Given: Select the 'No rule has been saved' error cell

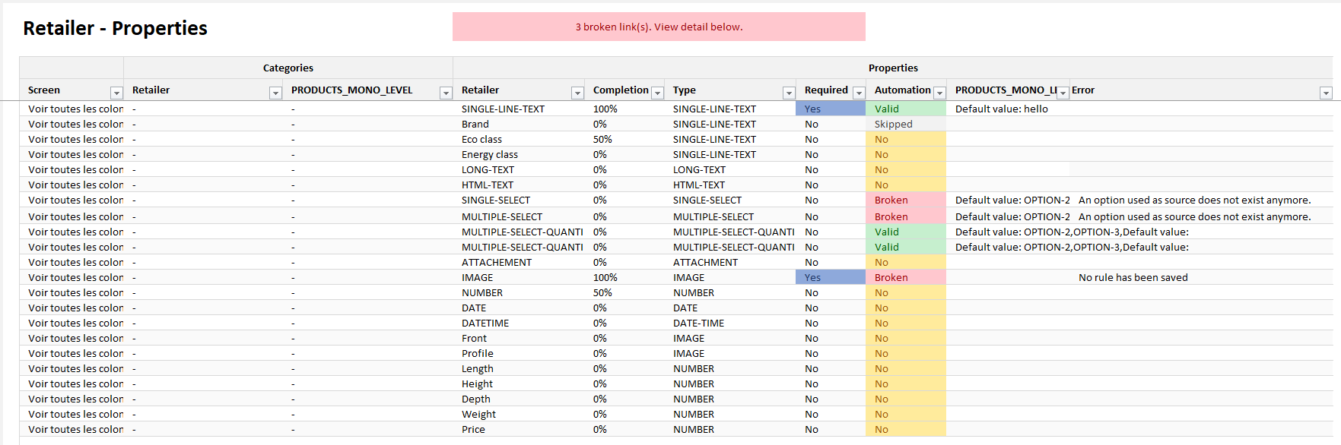Looking at the screenshot, I should [1133, 278].
